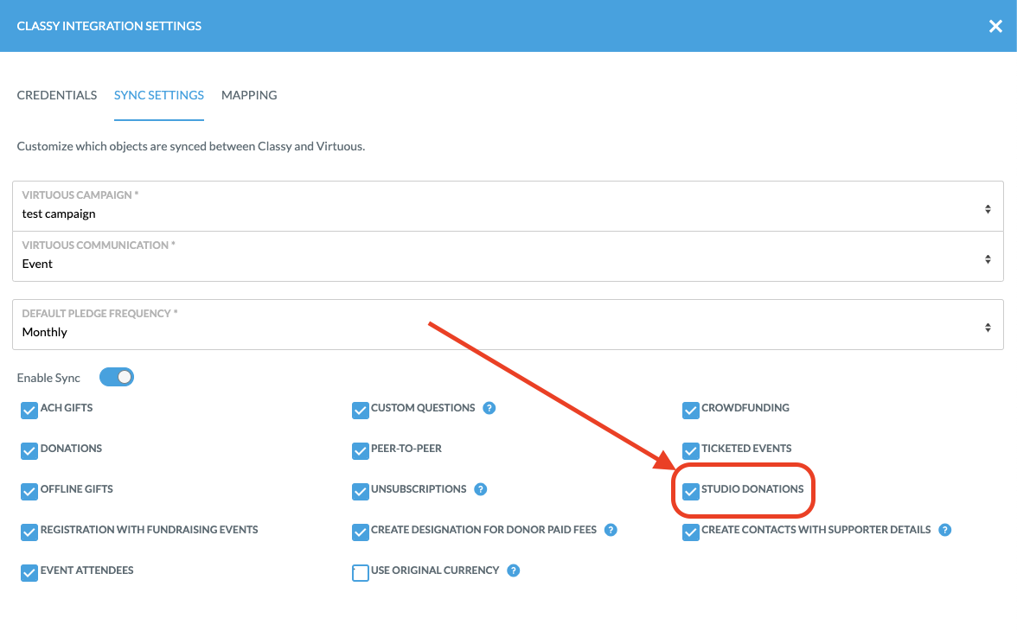Screen dimensions: 1017x631
Task: Uncheck the Donations checkbox
Action: [x=29, y=450]
